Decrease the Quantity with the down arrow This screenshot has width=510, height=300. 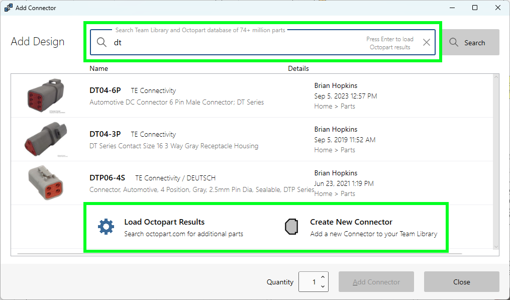pos(323,286)
